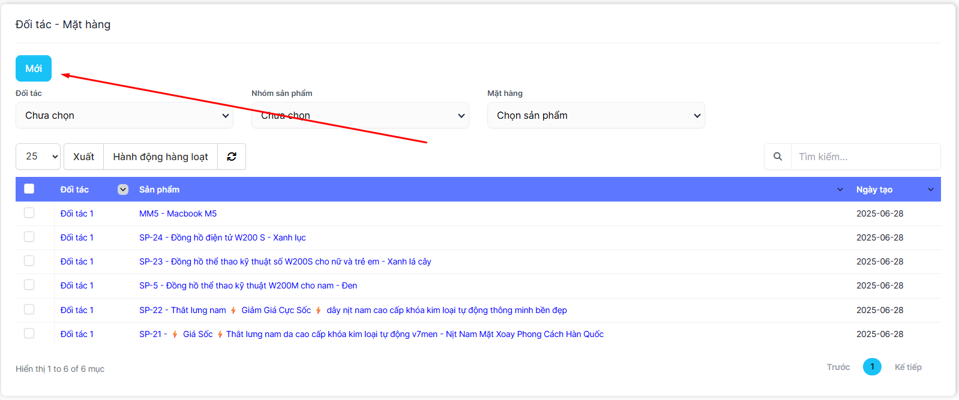Go to the Kế tiếp page
This screenshot has width=959, height=400.
(x=907, y=367)
